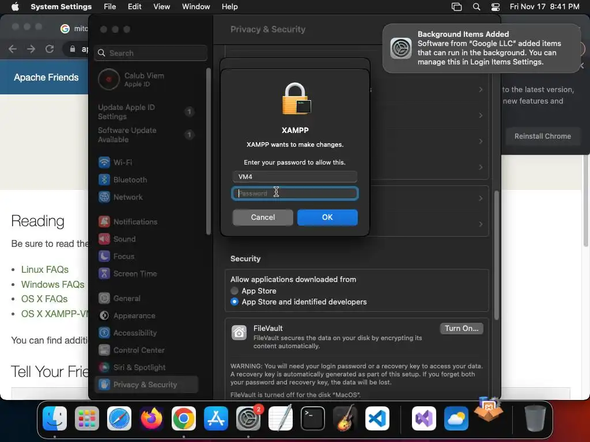The width and height of the screenshot is (590, 442).
Task: Select the General gear icon in sidebar
Action: (104, 299)
